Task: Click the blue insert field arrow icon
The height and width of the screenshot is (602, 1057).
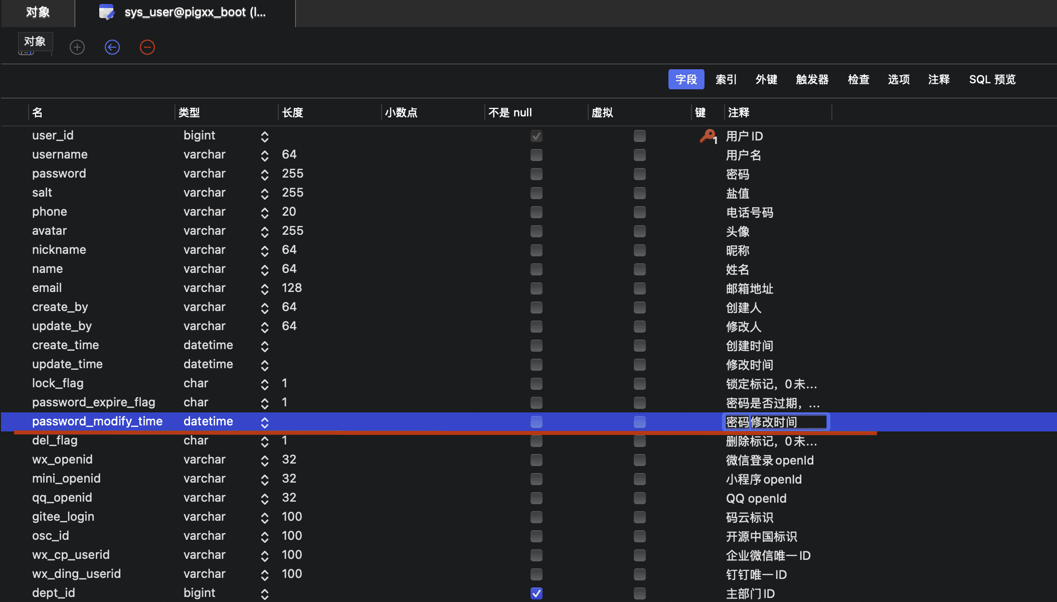Action: pos(112,47)
